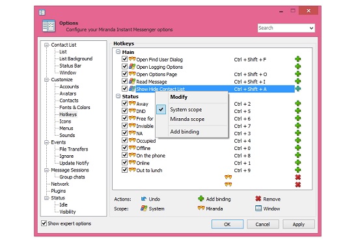Select System scope menu item
This screenshot has height=250, width=358.
[x=192, y=110]
